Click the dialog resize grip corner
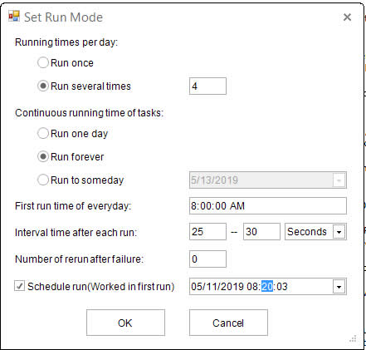The image size is (366, 350). point(353,338)
